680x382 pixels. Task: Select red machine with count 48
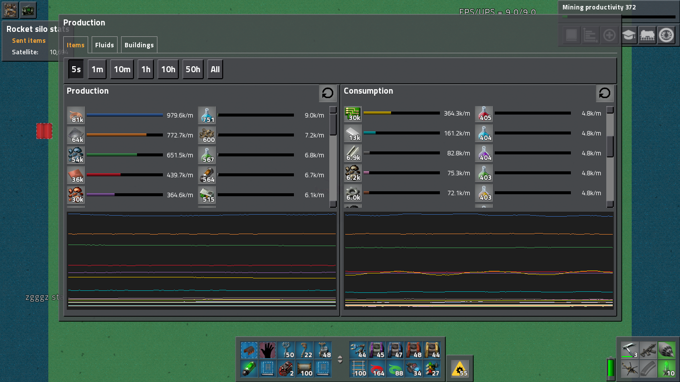pos(414,350)
